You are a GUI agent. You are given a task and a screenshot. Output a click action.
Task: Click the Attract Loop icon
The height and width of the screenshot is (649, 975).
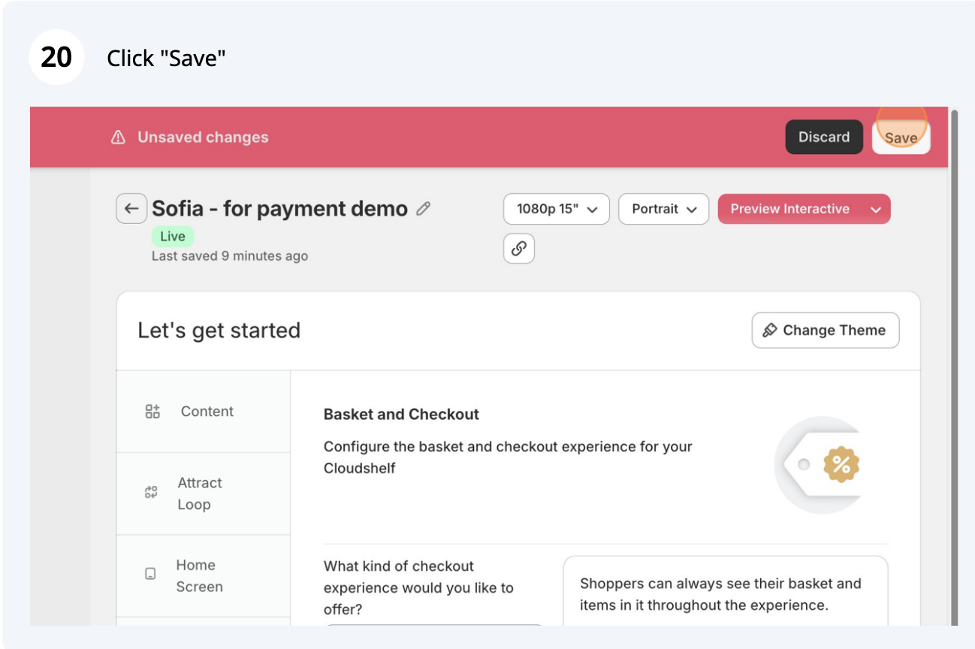tap(151, 494)
